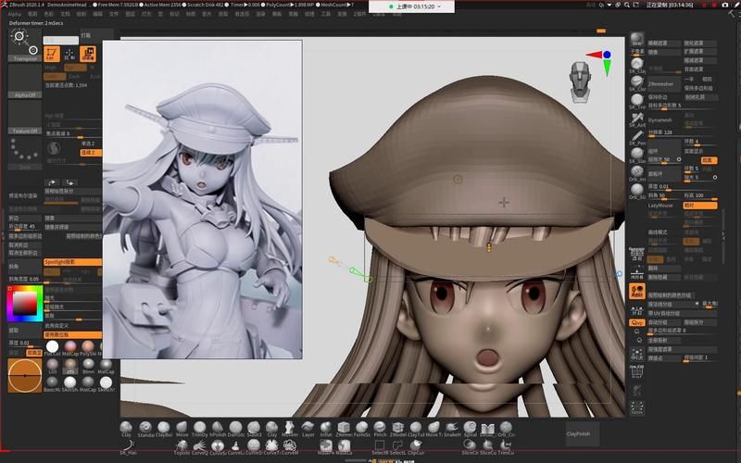This screenshot has width=741, height=463.
Task: Open the Texture Off selector
Action: pos(25,118)
